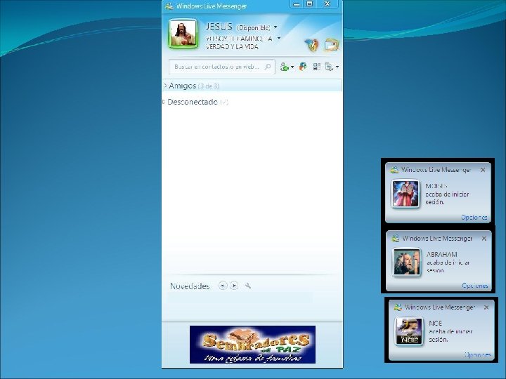Click the add contact icon
Viewport: 506px width, 379px height.
(x=285, y=67)
